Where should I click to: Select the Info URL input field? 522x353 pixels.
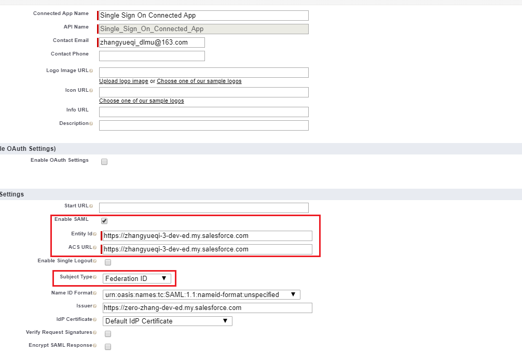tap(204, 112)
